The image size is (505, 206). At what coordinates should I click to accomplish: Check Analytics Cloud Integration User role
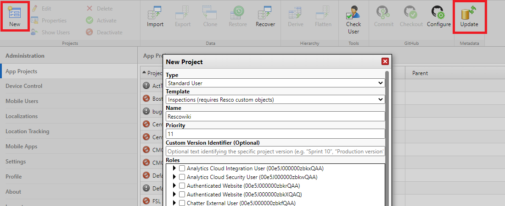[x=182, y=168]
